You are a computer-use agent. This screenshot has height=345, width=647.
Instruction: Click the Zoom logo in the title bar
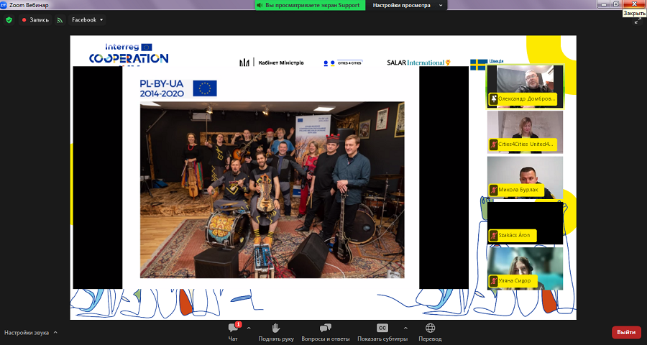(x=4, y=4)
